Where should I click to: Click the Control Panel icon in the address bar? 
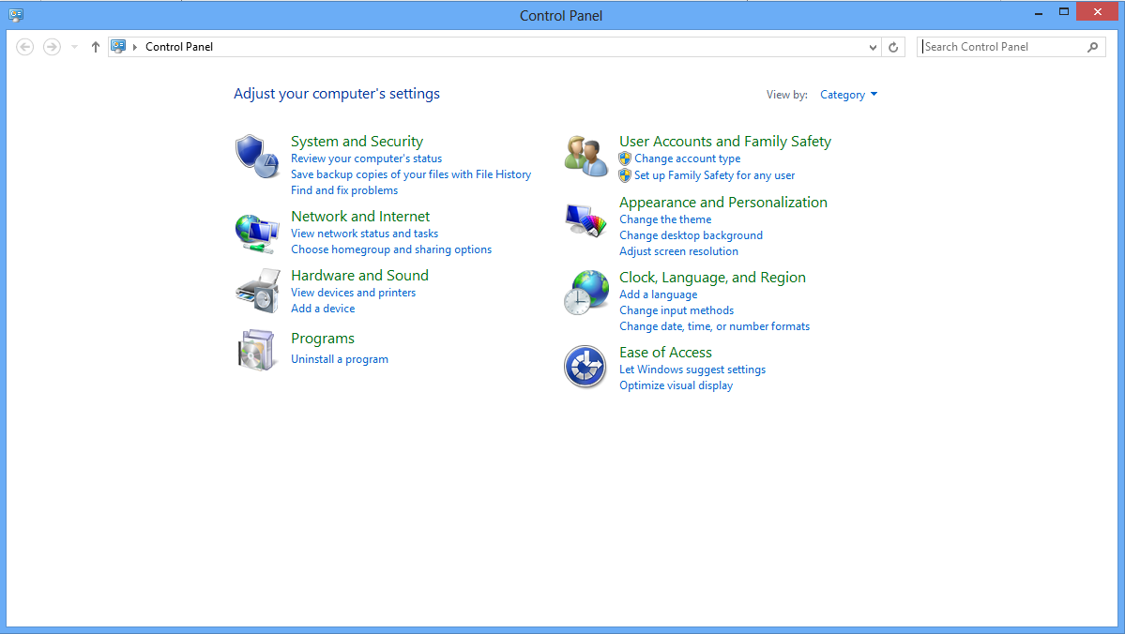pyautogui.click(x=118, y=47)
